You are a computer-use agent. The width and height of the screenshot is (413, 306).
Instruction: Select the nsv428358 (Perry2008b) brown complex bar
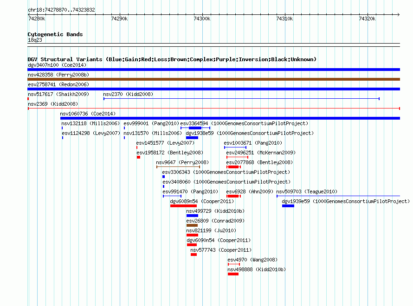(x=213, y=79)
